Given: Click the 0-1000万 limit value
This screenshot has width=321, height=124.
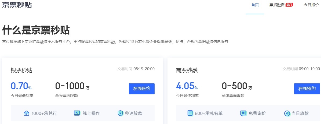Looking at the screenshot, I should pyautogui.click(x=72, y=86).
